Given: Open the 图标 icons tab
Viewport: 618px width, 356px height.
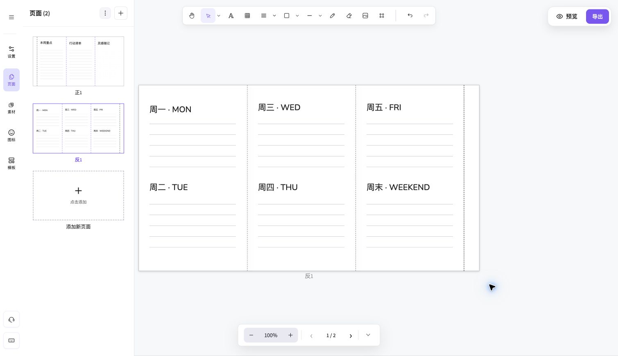Looking at the screenshot, I should click(11, 136).
